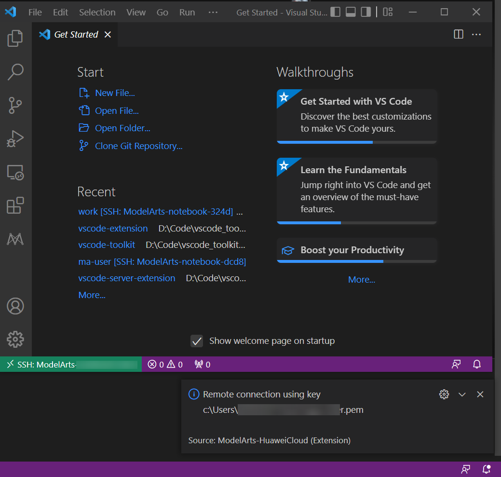Image resolution: width=501 pixels, height=477 pixels.
Task: Open recent work SSH ModelArts-notebook-324d
Action: pos(156,212)
